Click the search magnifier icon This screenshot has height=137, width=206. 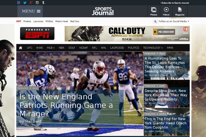pyautogui.click(x=155, y=22)
